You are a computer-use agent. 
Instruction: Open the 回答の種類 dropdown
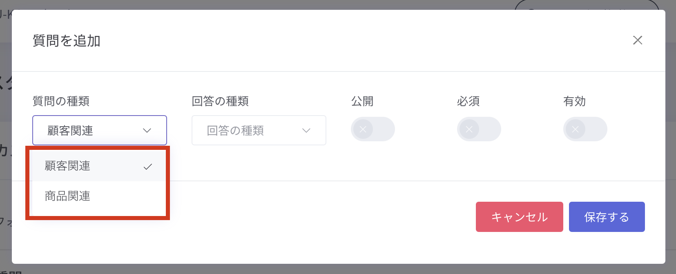259,131
